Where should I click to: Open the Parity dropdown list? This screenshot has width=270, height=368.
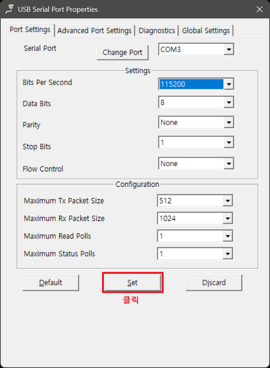[229, 123]
